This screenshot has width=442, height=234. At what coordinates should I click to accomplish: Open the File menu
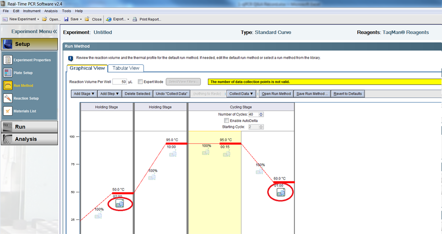(5, 11)
